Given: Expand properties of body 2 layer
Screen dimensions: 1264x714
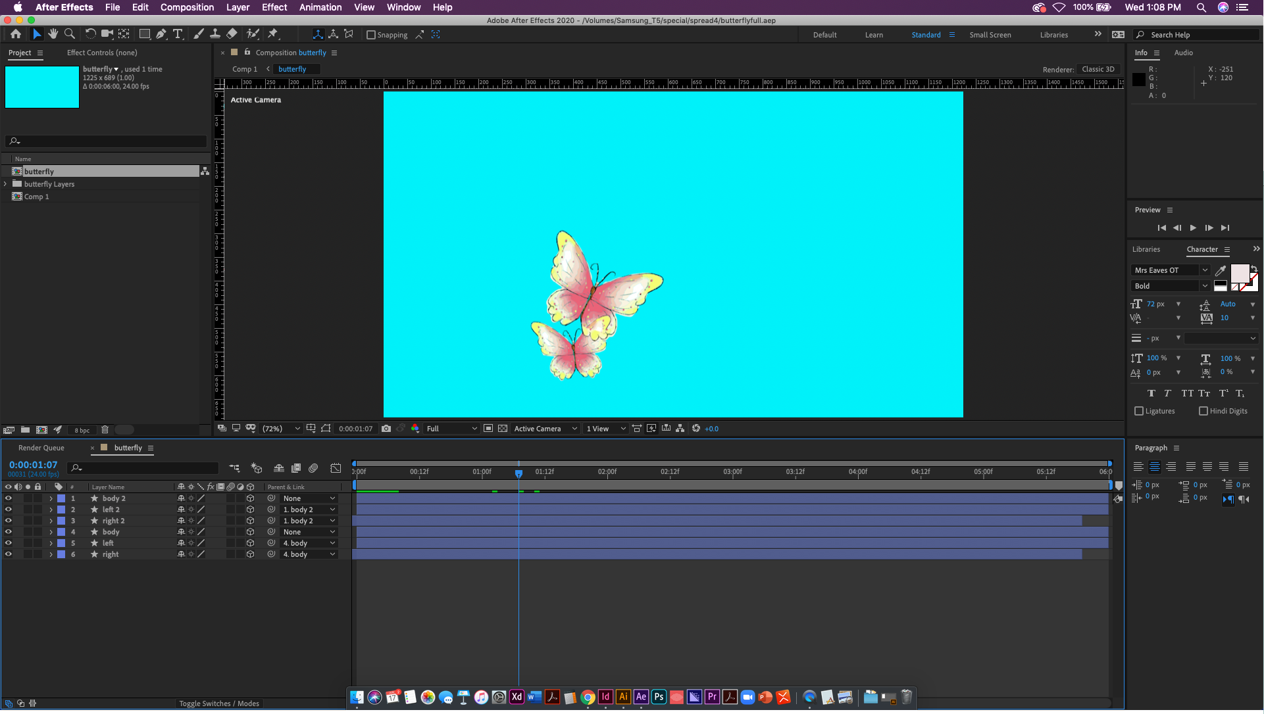Looking at the screenshot, I should [51, 499].
